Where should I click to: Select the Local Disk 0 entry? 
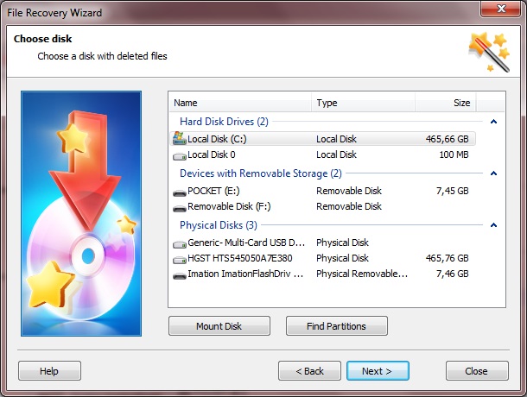tap(212, 154)
